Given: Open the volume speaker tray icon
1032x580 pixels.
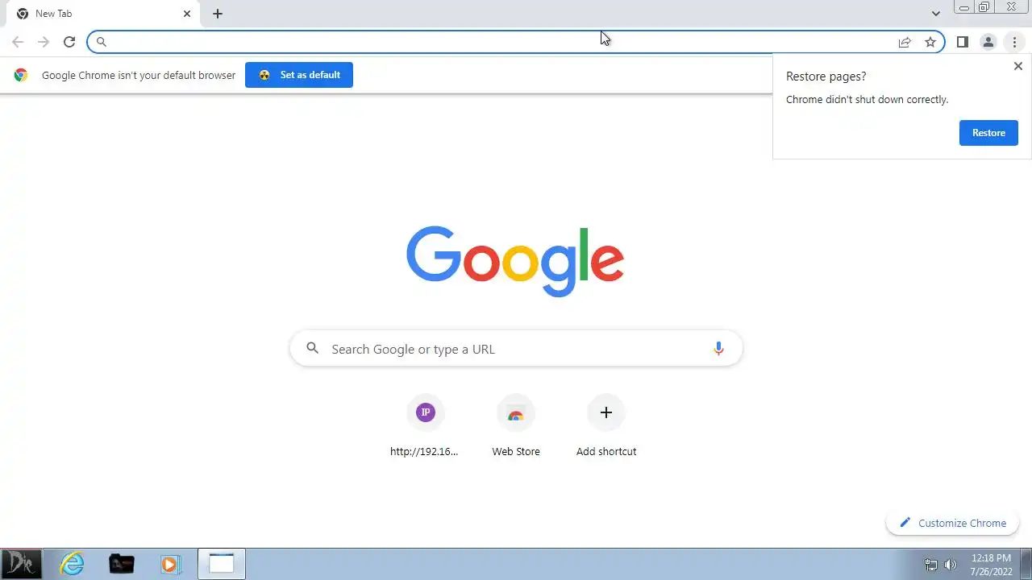Looking at the screenshot, I should point(951,565).
